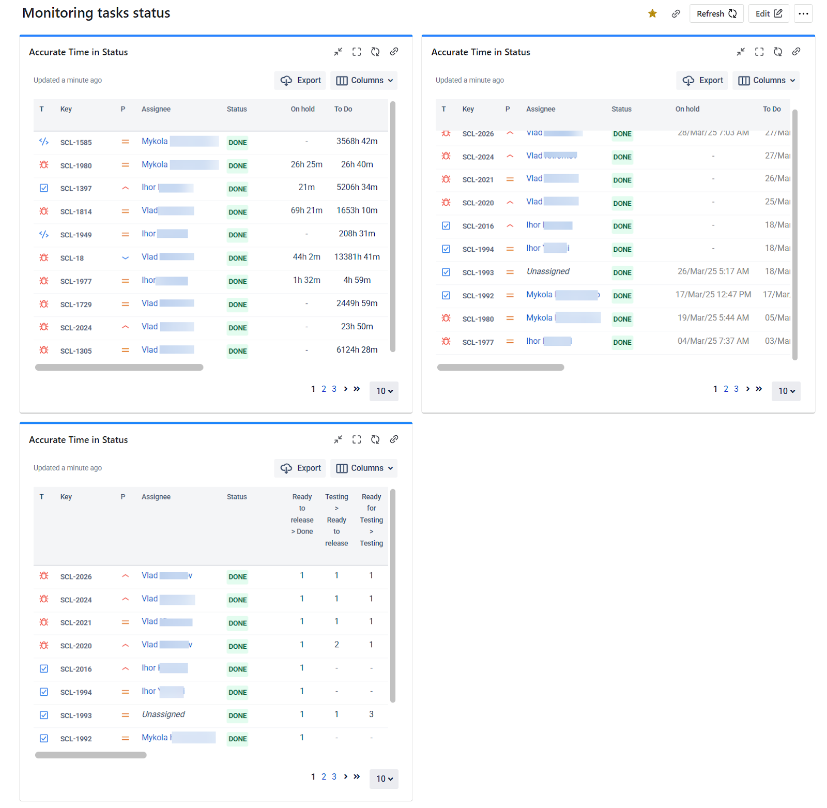
Task: Click the high priority icon beside SCL-2026
Action: click(x=509, y=133)
